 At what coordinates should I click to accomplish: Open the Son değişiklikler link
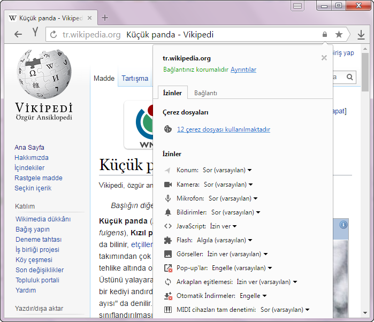[x=40, y=270]
